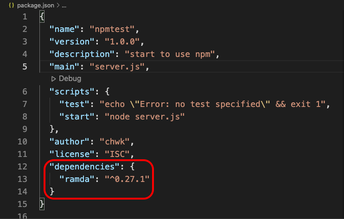Screen dimensions: 344x219
Task: Click the closing brace on line 15
Action: pos(42,204)
